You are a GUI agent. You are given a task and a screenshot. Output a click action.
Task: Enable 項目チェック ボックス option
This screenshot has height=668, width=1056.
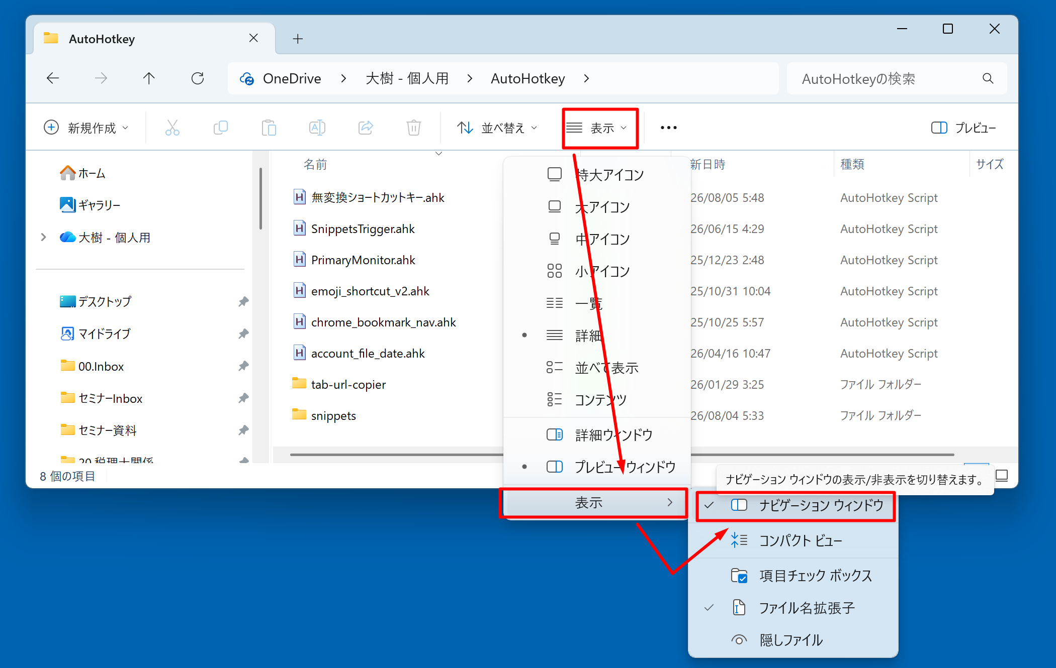793,576
